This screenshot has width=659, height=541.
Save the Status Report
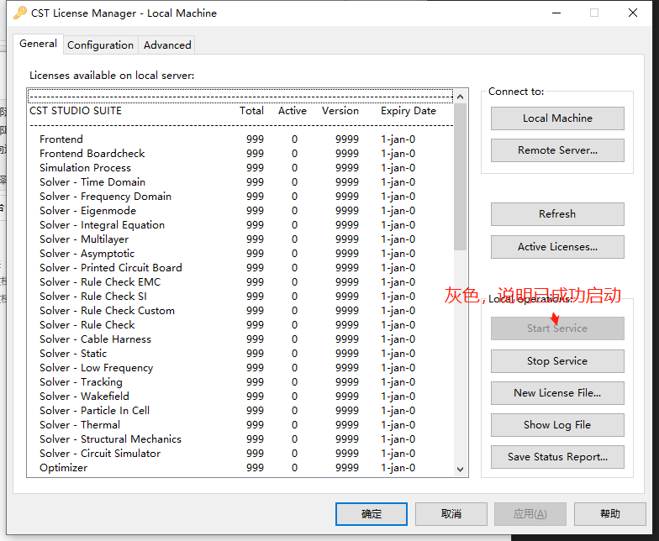(x=557, y=457)
